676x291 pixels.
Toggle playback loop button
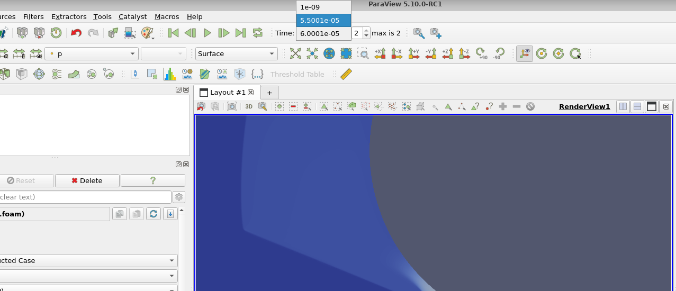258,33
